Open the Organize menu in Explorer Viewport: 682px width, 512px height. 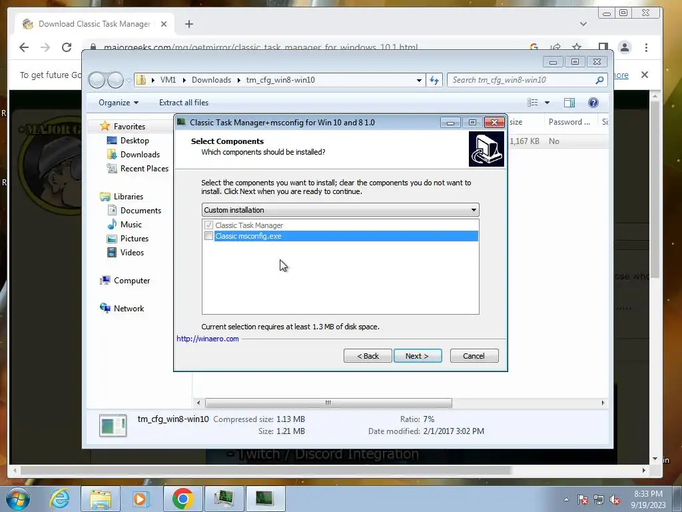[x=119, y=102]
